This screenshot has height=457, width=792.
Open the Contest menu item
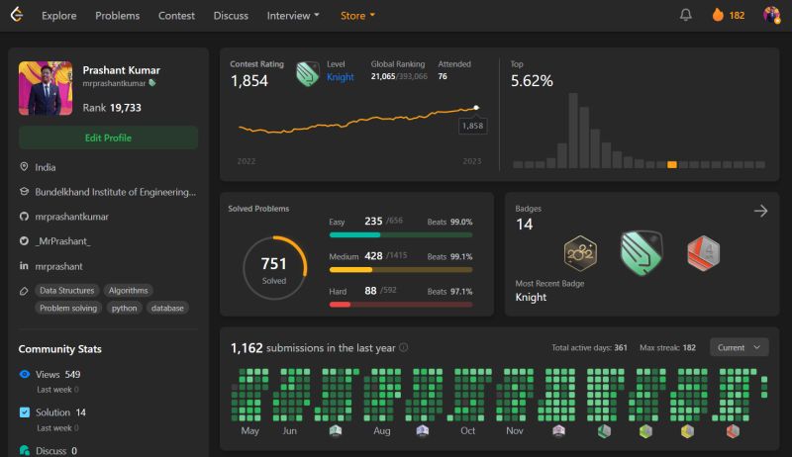click(176, 16)
